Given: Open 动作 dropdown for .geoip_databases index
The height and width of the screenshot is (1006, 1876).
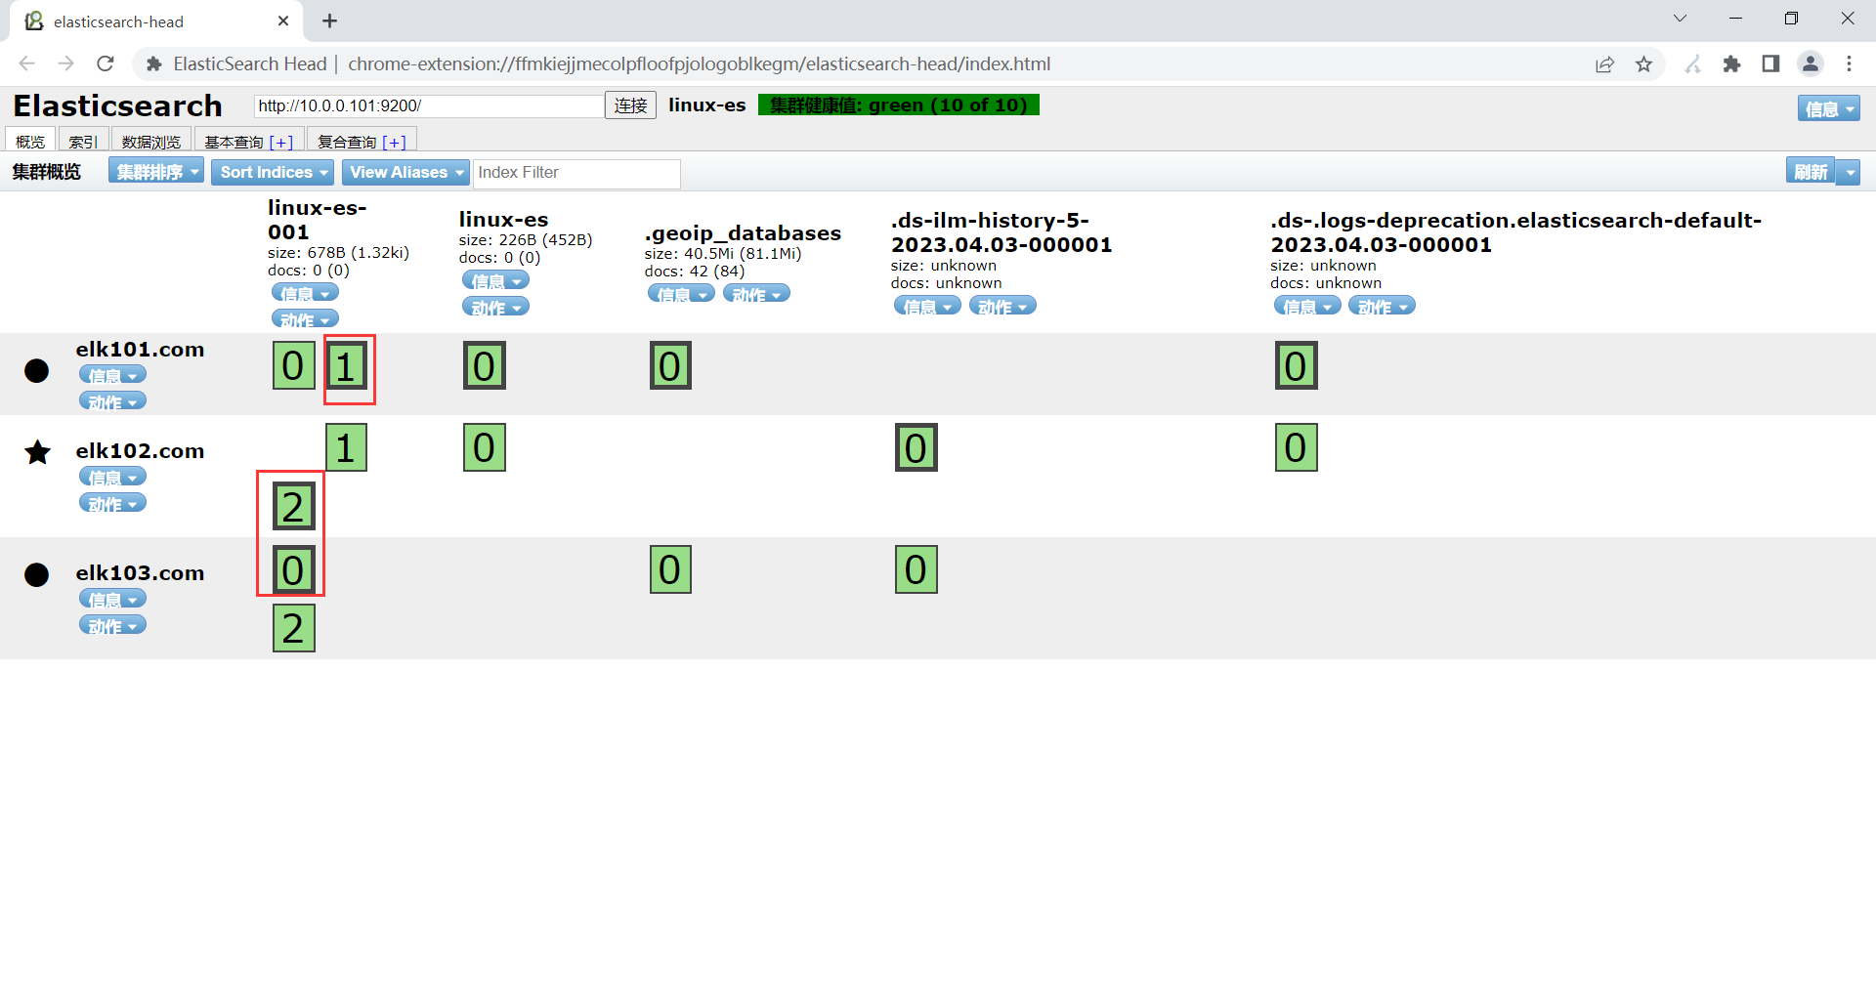Looking at the screenshot, I should [756, 294].
